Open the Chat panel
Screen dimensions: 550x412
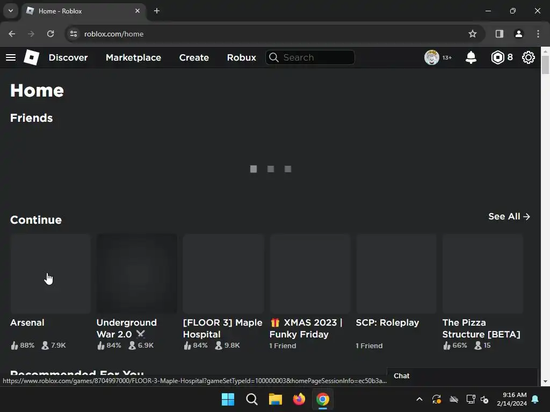tap(462, 376)
